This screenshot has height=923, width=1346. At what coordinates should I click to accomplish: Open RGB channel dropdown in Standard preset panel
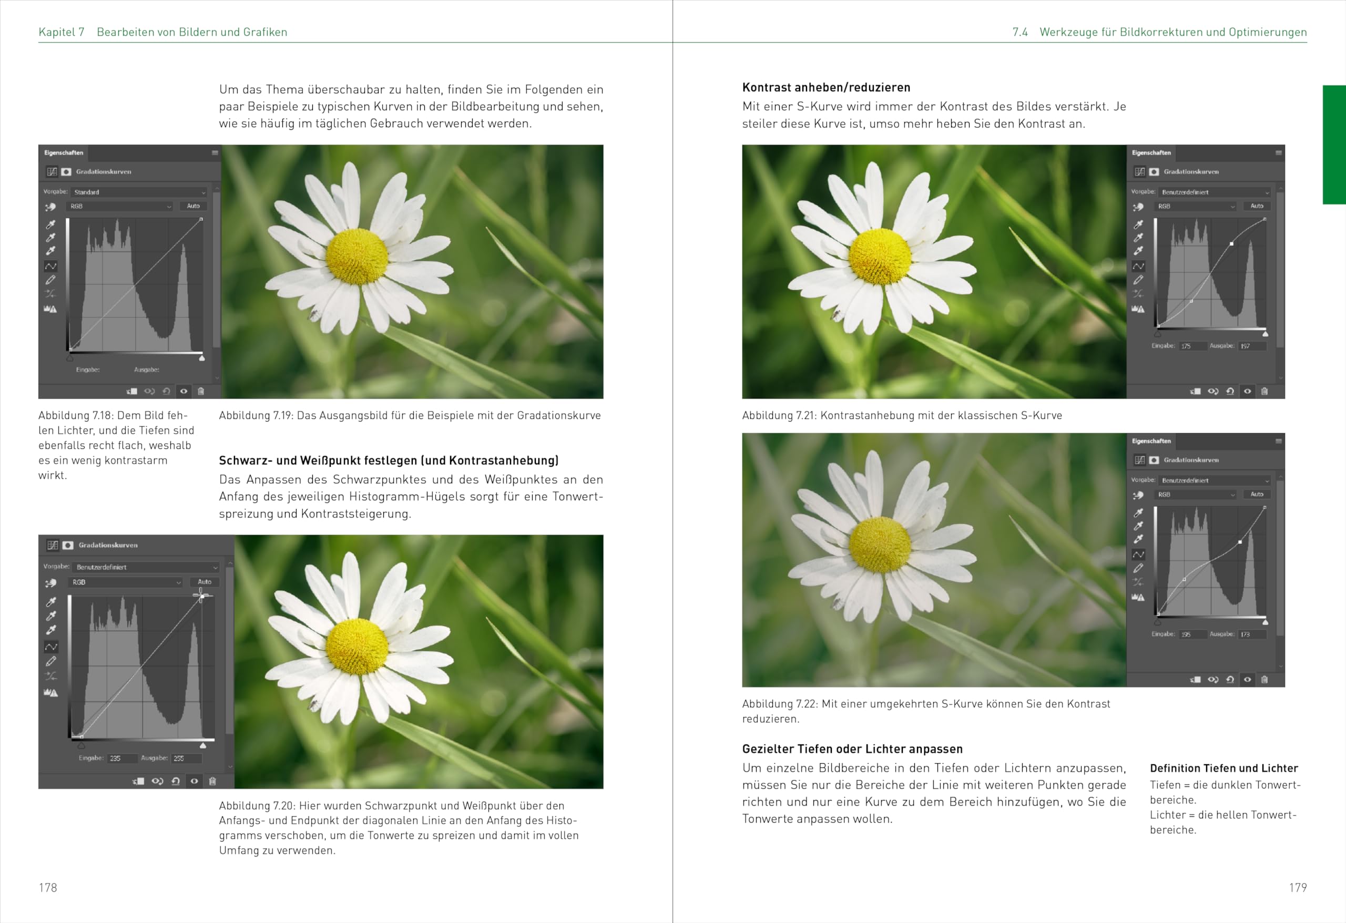[120, 206]
